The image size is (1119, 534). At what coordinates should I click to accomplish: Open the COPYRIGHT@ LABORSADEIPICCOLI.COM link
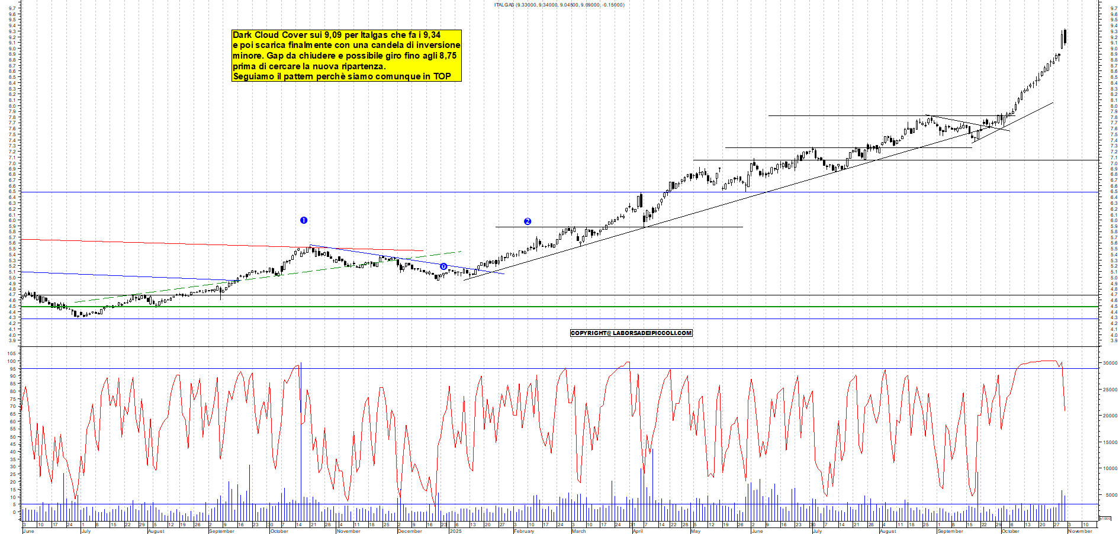click(x=631, y=333)
